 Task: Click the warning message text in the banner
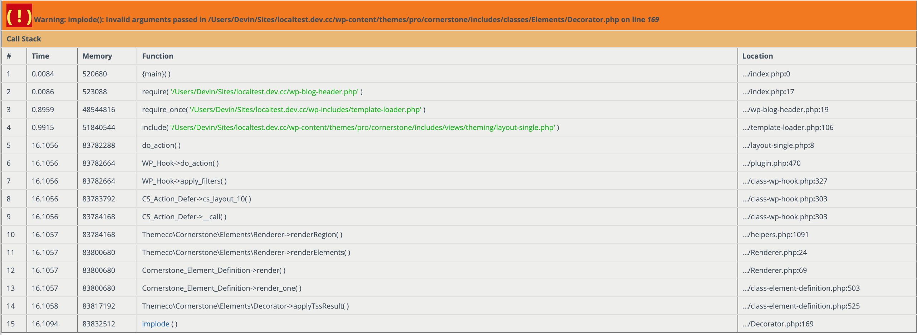pyautogui.click(x=346, y=20)
